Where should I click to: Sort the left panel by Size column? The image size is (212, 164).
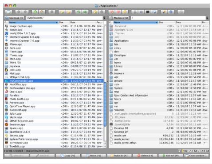(x=64, y=22)
